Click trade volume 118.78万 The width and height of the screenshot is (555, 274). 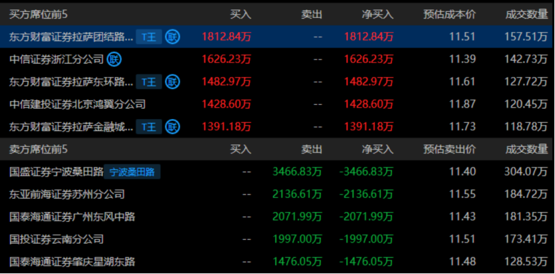coord(526,126)
